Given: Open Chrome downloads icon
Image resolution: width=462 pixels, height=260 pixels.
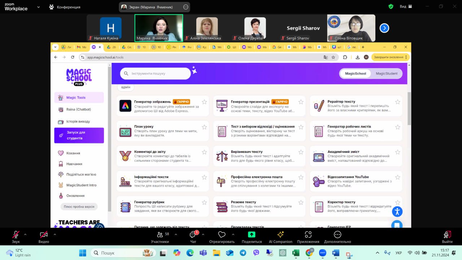Looking at the screenshot, I should coord(357,57).
